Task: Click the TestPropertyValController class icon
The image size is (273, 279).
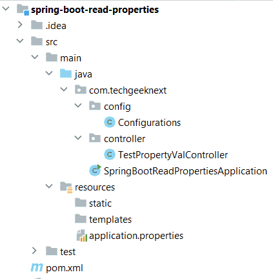Action: tap(110, 154)
